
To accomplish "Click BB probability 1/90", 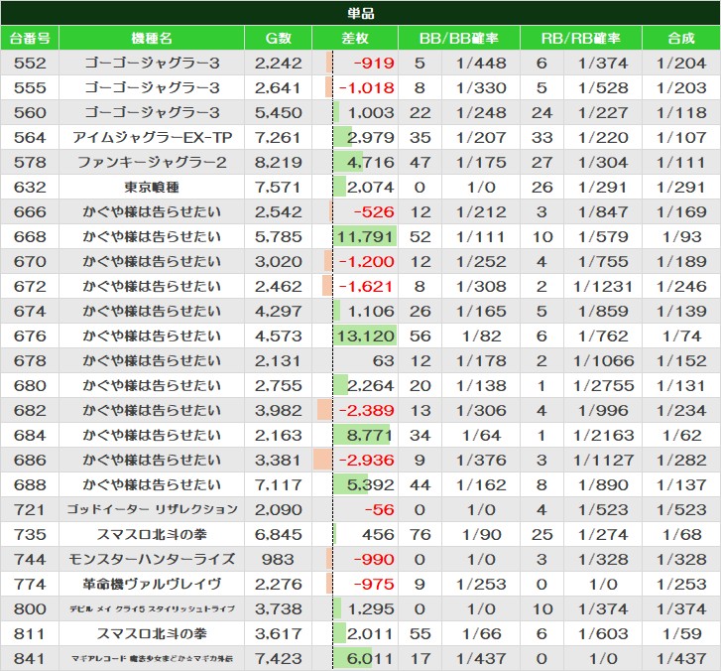I will pyautogui.click(x=481, y=535).
